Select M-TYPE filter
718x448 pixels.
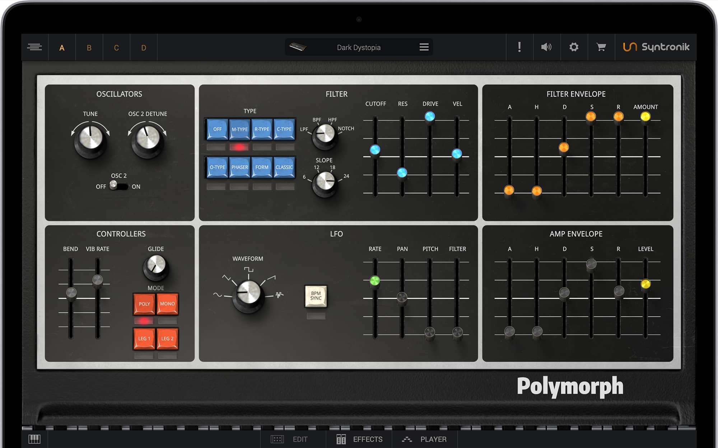pos(239,129)
